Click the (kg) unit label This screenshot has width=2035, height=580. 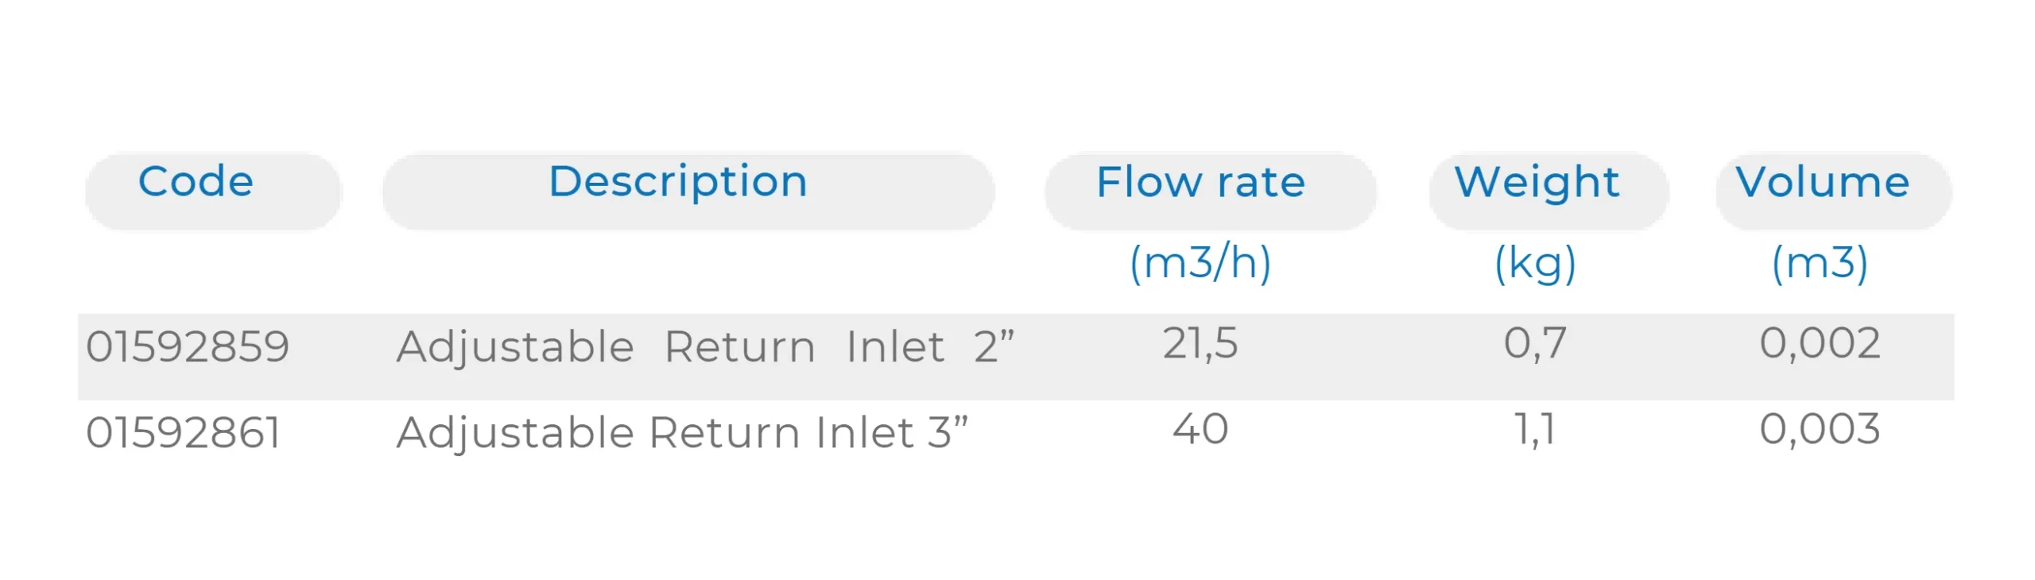pyautogui.click(x=1535, y=264)
